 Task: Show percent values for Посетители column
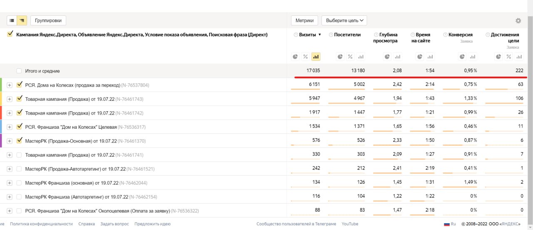pyautogui.click(x=350, y=57)
